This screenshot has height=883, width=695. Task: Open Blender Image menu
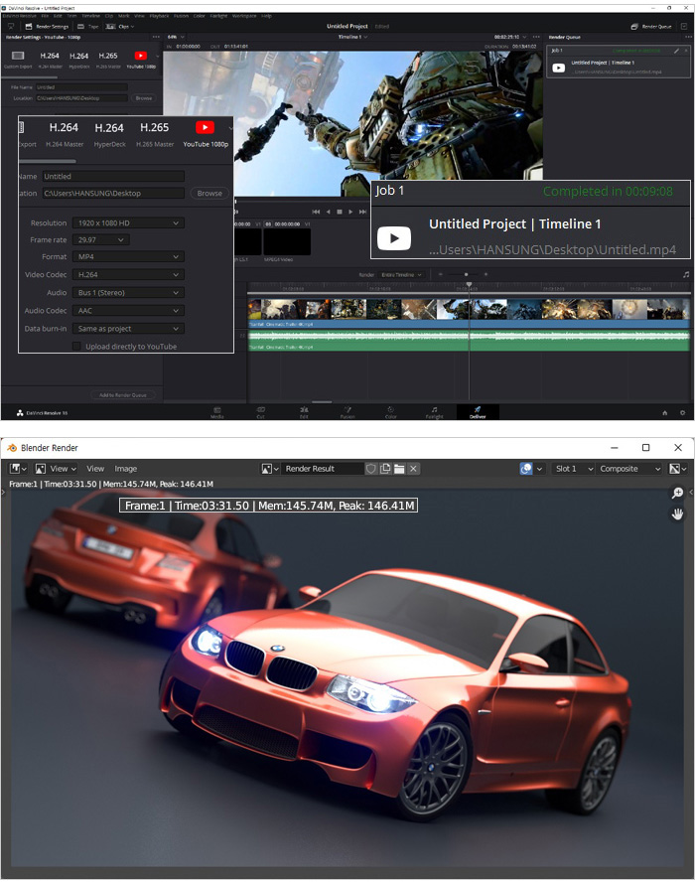pyautogui.click(x=125, y=469)
